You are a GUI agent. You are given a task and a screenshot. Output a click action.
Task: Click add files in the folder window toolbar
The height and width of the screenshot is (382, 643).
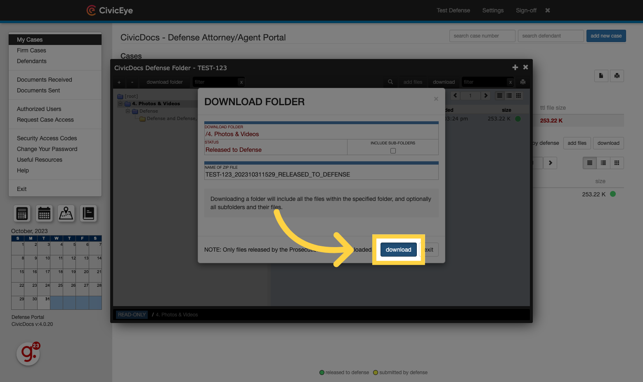point(413,82)
